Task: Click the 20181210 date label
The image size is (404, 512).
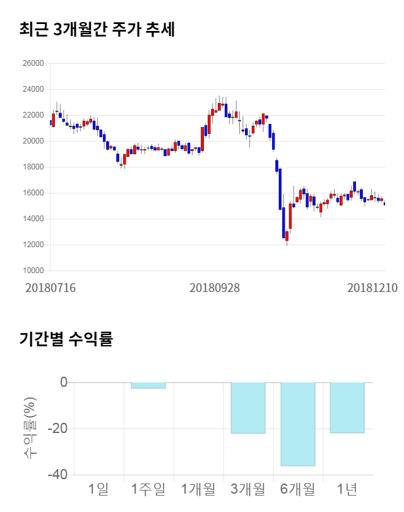Action: pos(372,288)
